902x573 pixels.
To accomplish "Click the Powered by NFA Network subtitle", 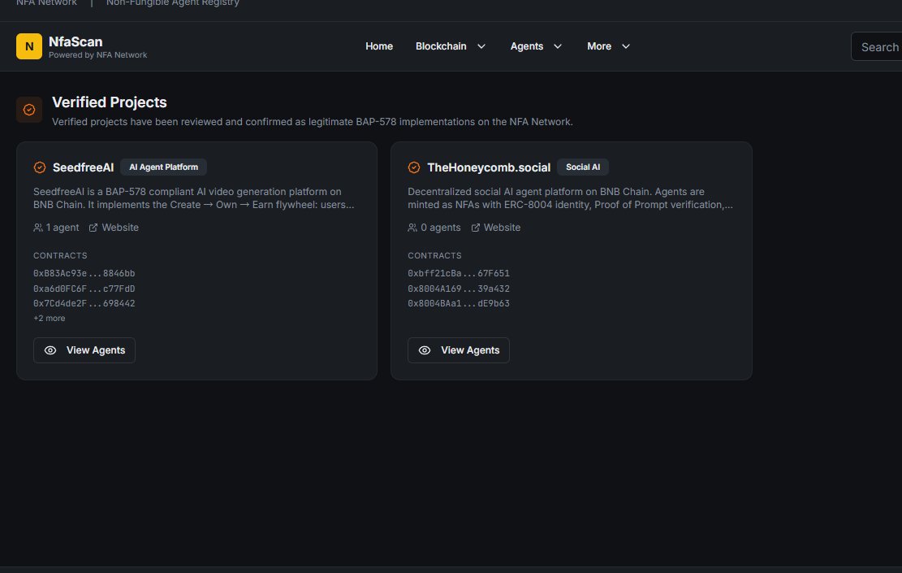I will [x=97, y=55].
